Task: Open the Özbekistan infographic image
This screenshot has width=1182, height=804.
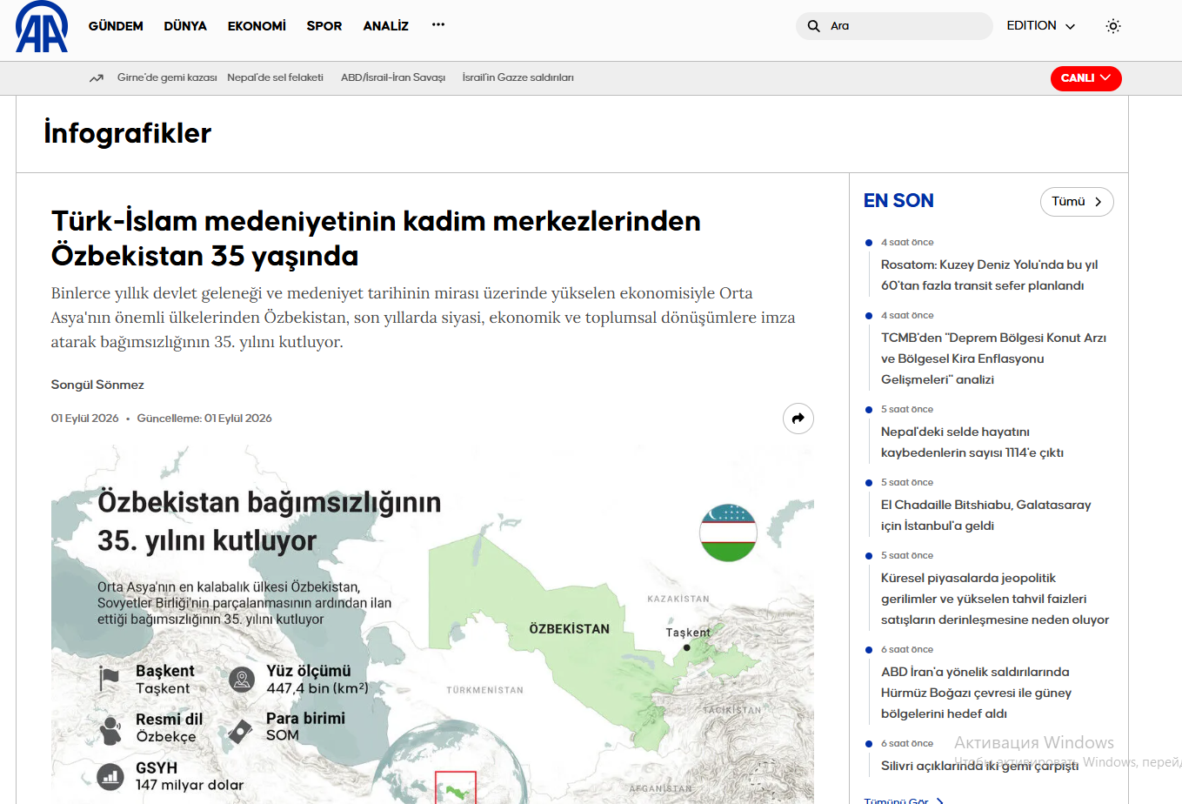Action: tap(432, 625)
